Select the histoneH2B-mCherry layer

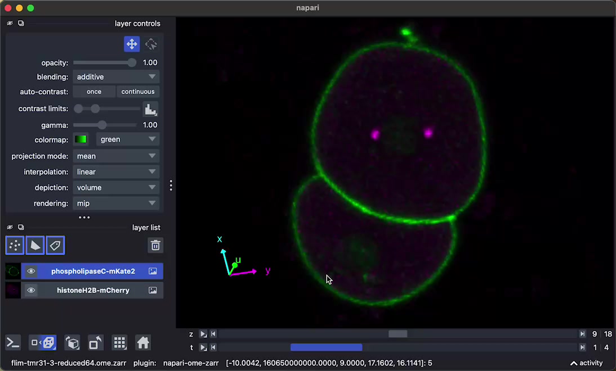pos(93,290)
